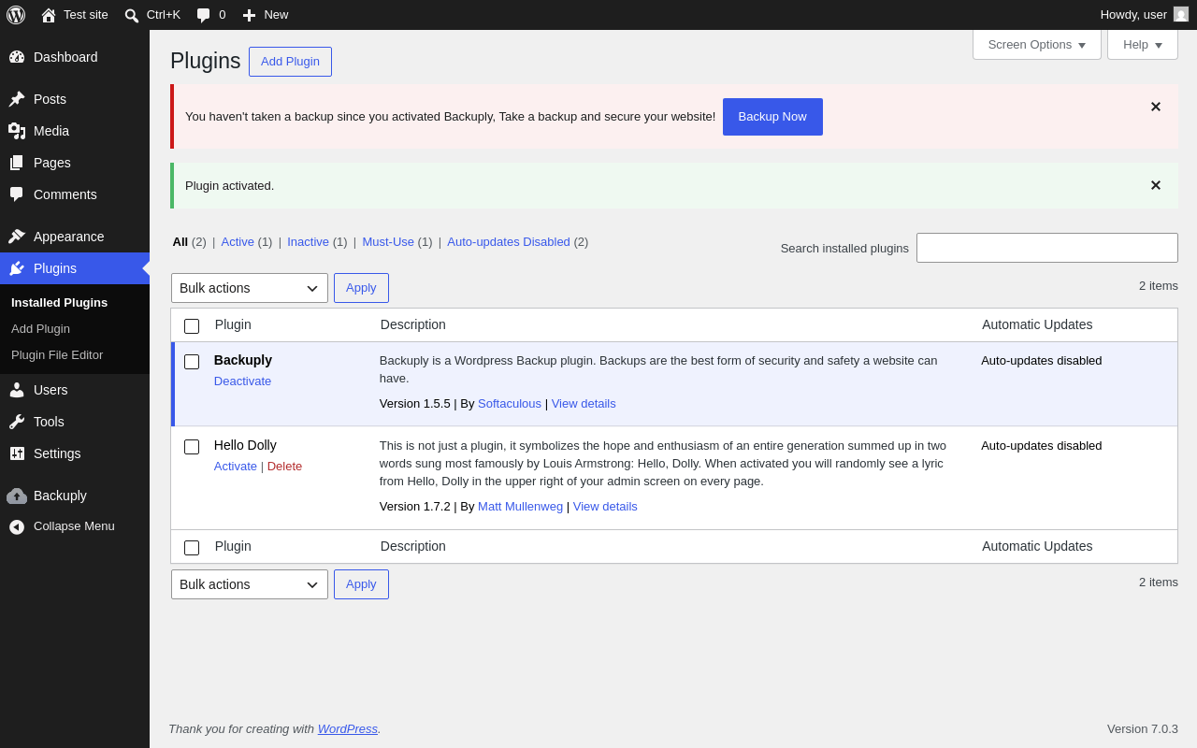1197x748 pixels.
Task: Open the top Bulk actions dropdown
Action: (250, 288)
